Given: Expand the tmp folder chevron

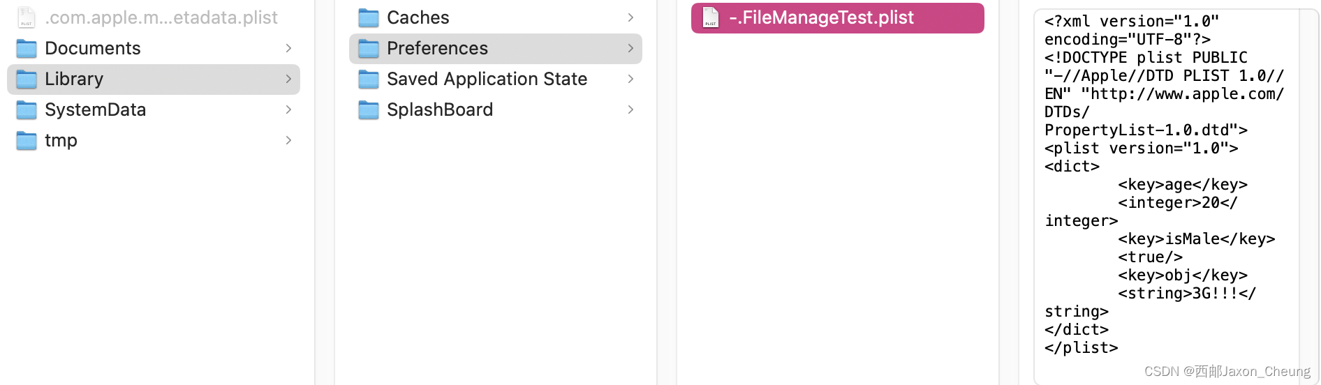Looking at the screenshot, I should 288,140.
